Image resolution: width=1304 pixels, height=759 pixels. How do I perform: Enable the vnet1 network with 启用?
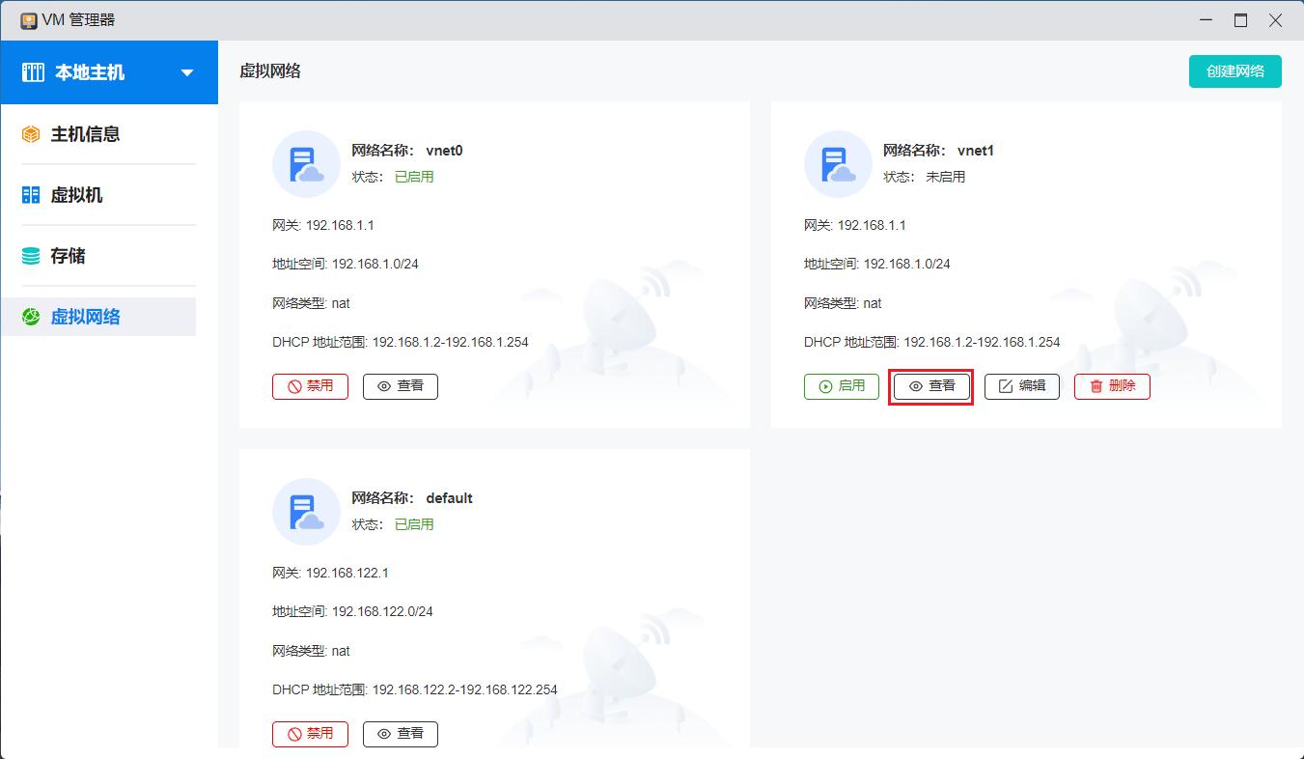click(x=842, y=386)
